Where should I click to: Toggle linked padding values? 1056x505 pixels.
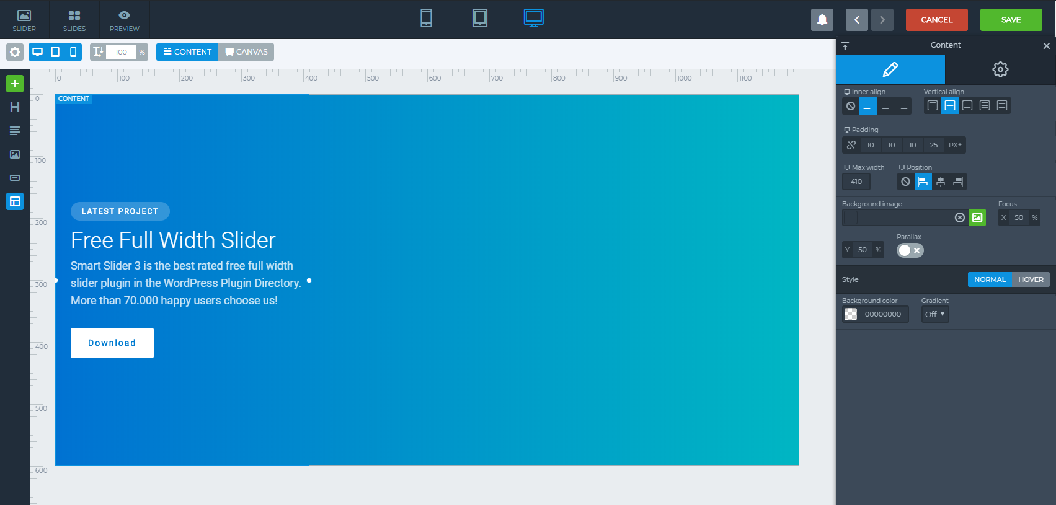(851, 145)
